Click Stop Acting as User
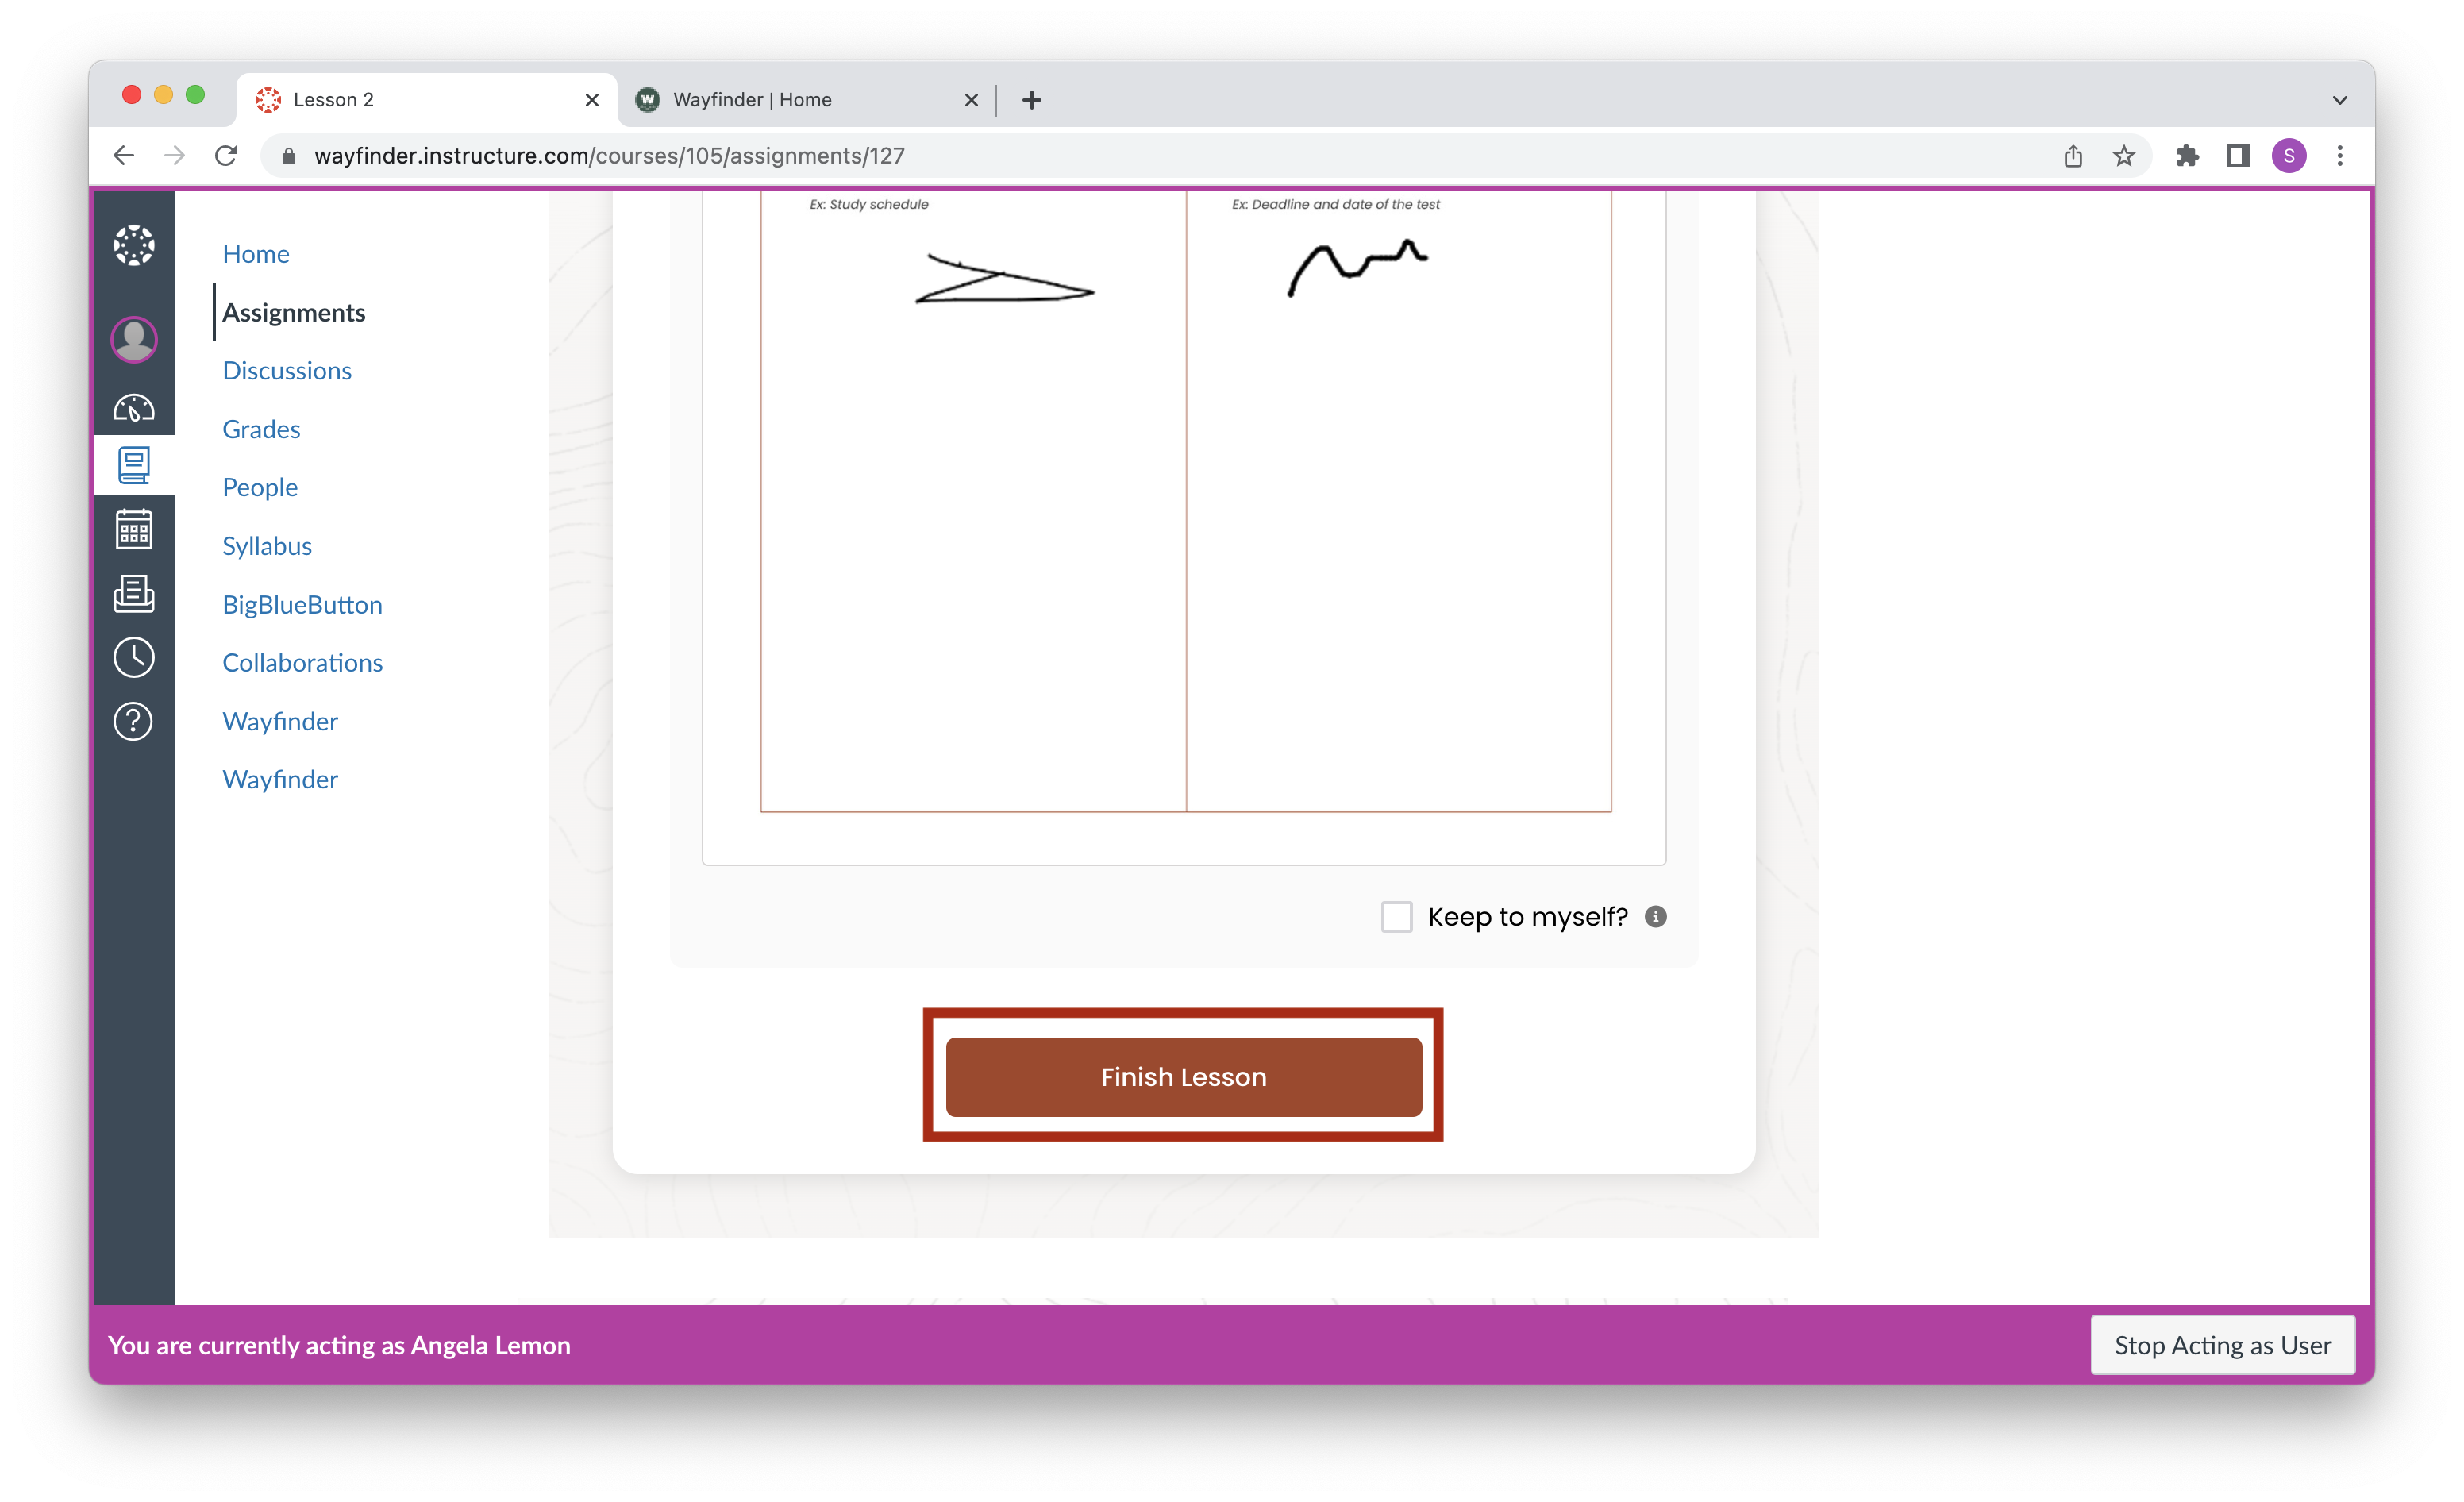This screenshot has height=1502, width=2464. (x=2223, y=1345)
